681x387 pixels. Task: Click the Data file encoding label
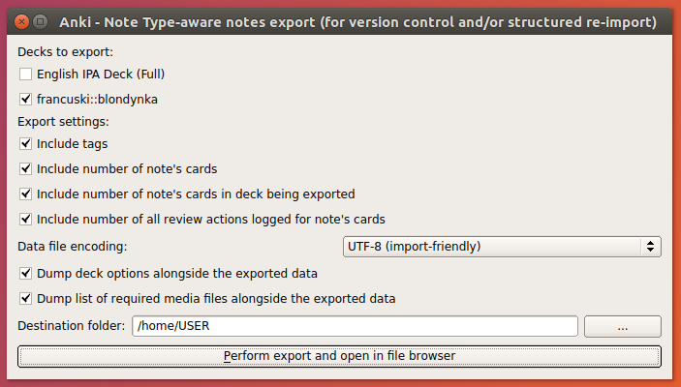click(73, 247)
